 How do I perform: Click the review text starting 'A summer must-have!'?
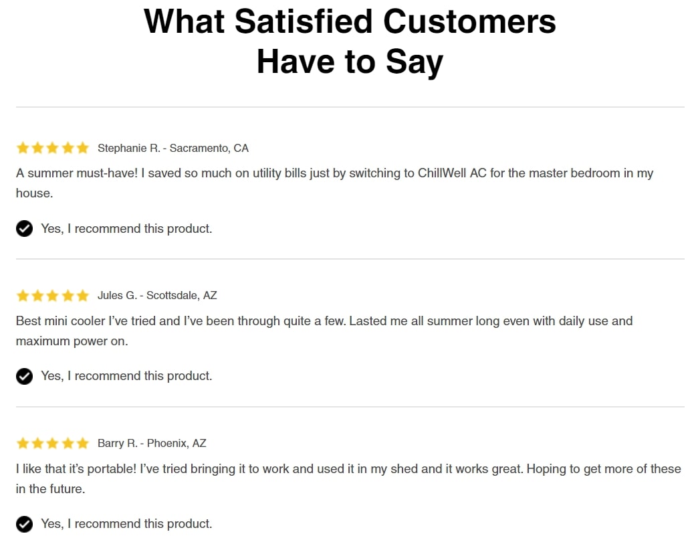coord(334,183)
